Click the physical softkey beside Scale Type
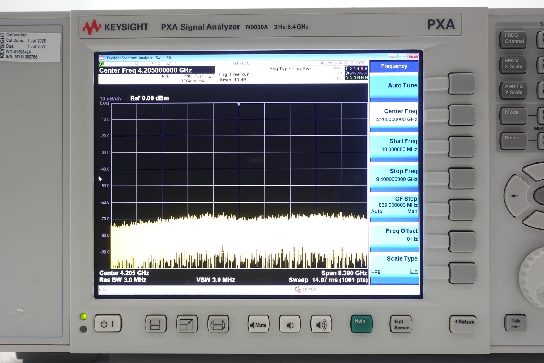 pos(462,272)
